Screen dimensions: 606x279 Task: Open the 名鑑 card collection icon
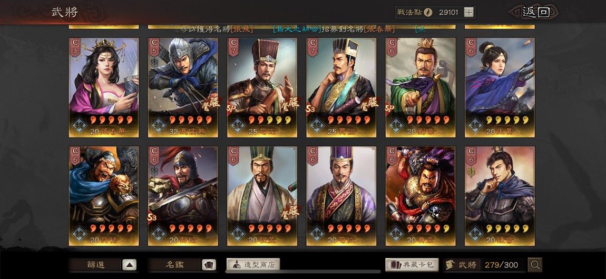[209, 265]
